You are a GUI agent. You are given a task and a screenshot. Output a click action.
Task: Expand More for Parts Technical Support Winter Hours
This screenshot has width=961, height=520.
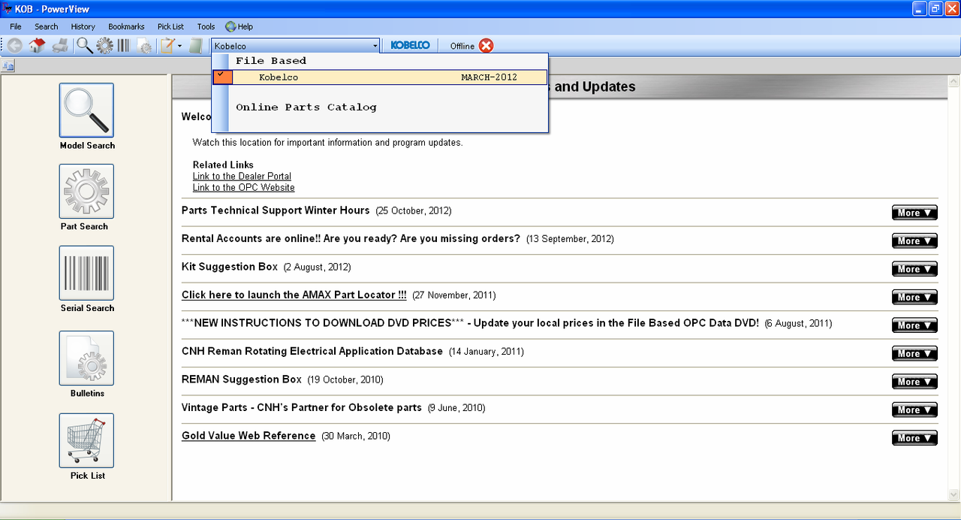coord(914,213)
